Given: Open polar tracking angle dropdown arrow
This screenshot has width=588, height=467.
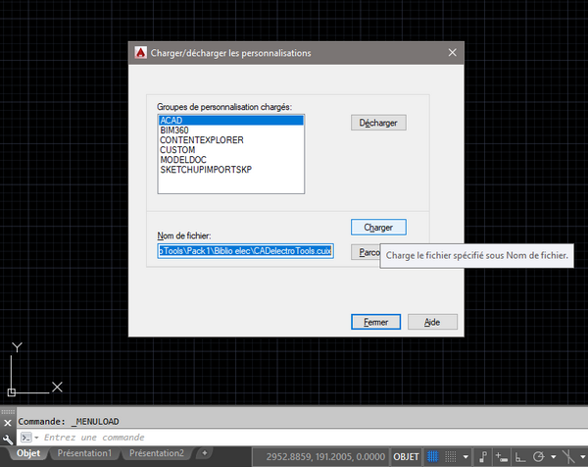Looking at the screenshot, I should (554, 457).
